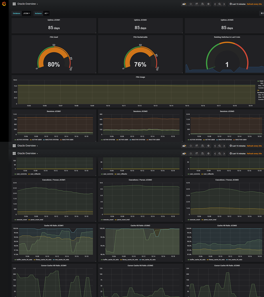Image resolution: width=264 pixels, height=297 pixels.
Task: Open the FRA Used panel title menu
Action: click(54, 37)
